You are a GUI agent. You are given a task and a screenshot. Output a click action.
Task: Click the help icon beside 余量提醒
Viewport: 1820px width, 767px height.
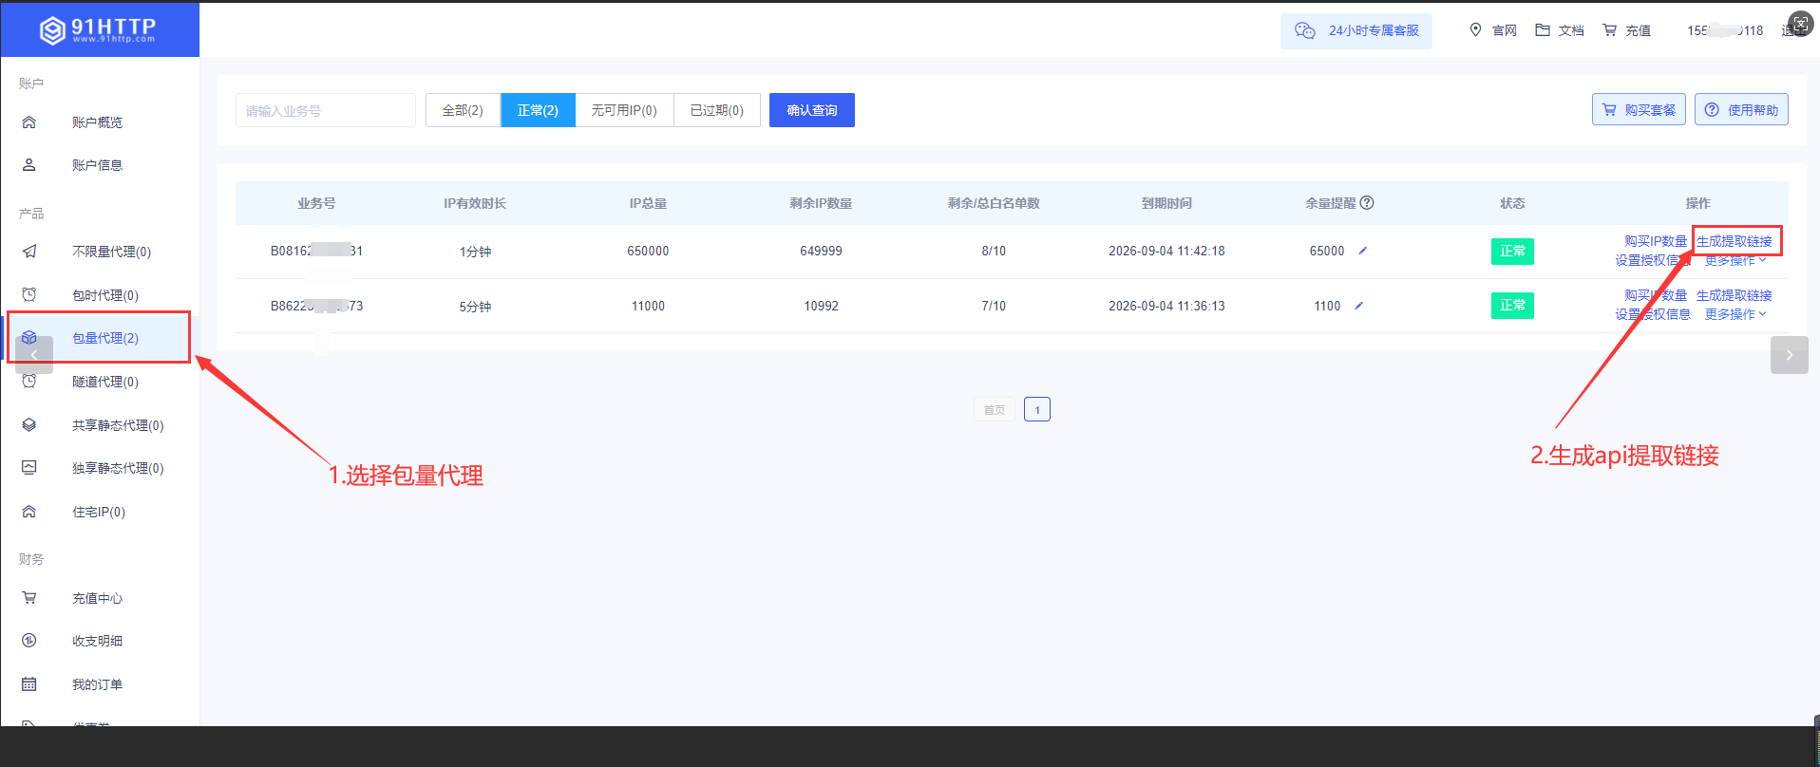click(x=1367, y=203)
